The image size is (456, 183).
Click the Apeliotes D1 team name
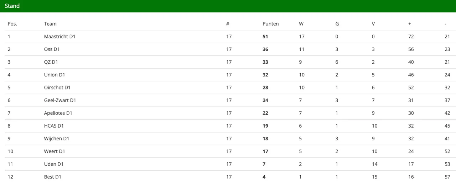[58, 113]
